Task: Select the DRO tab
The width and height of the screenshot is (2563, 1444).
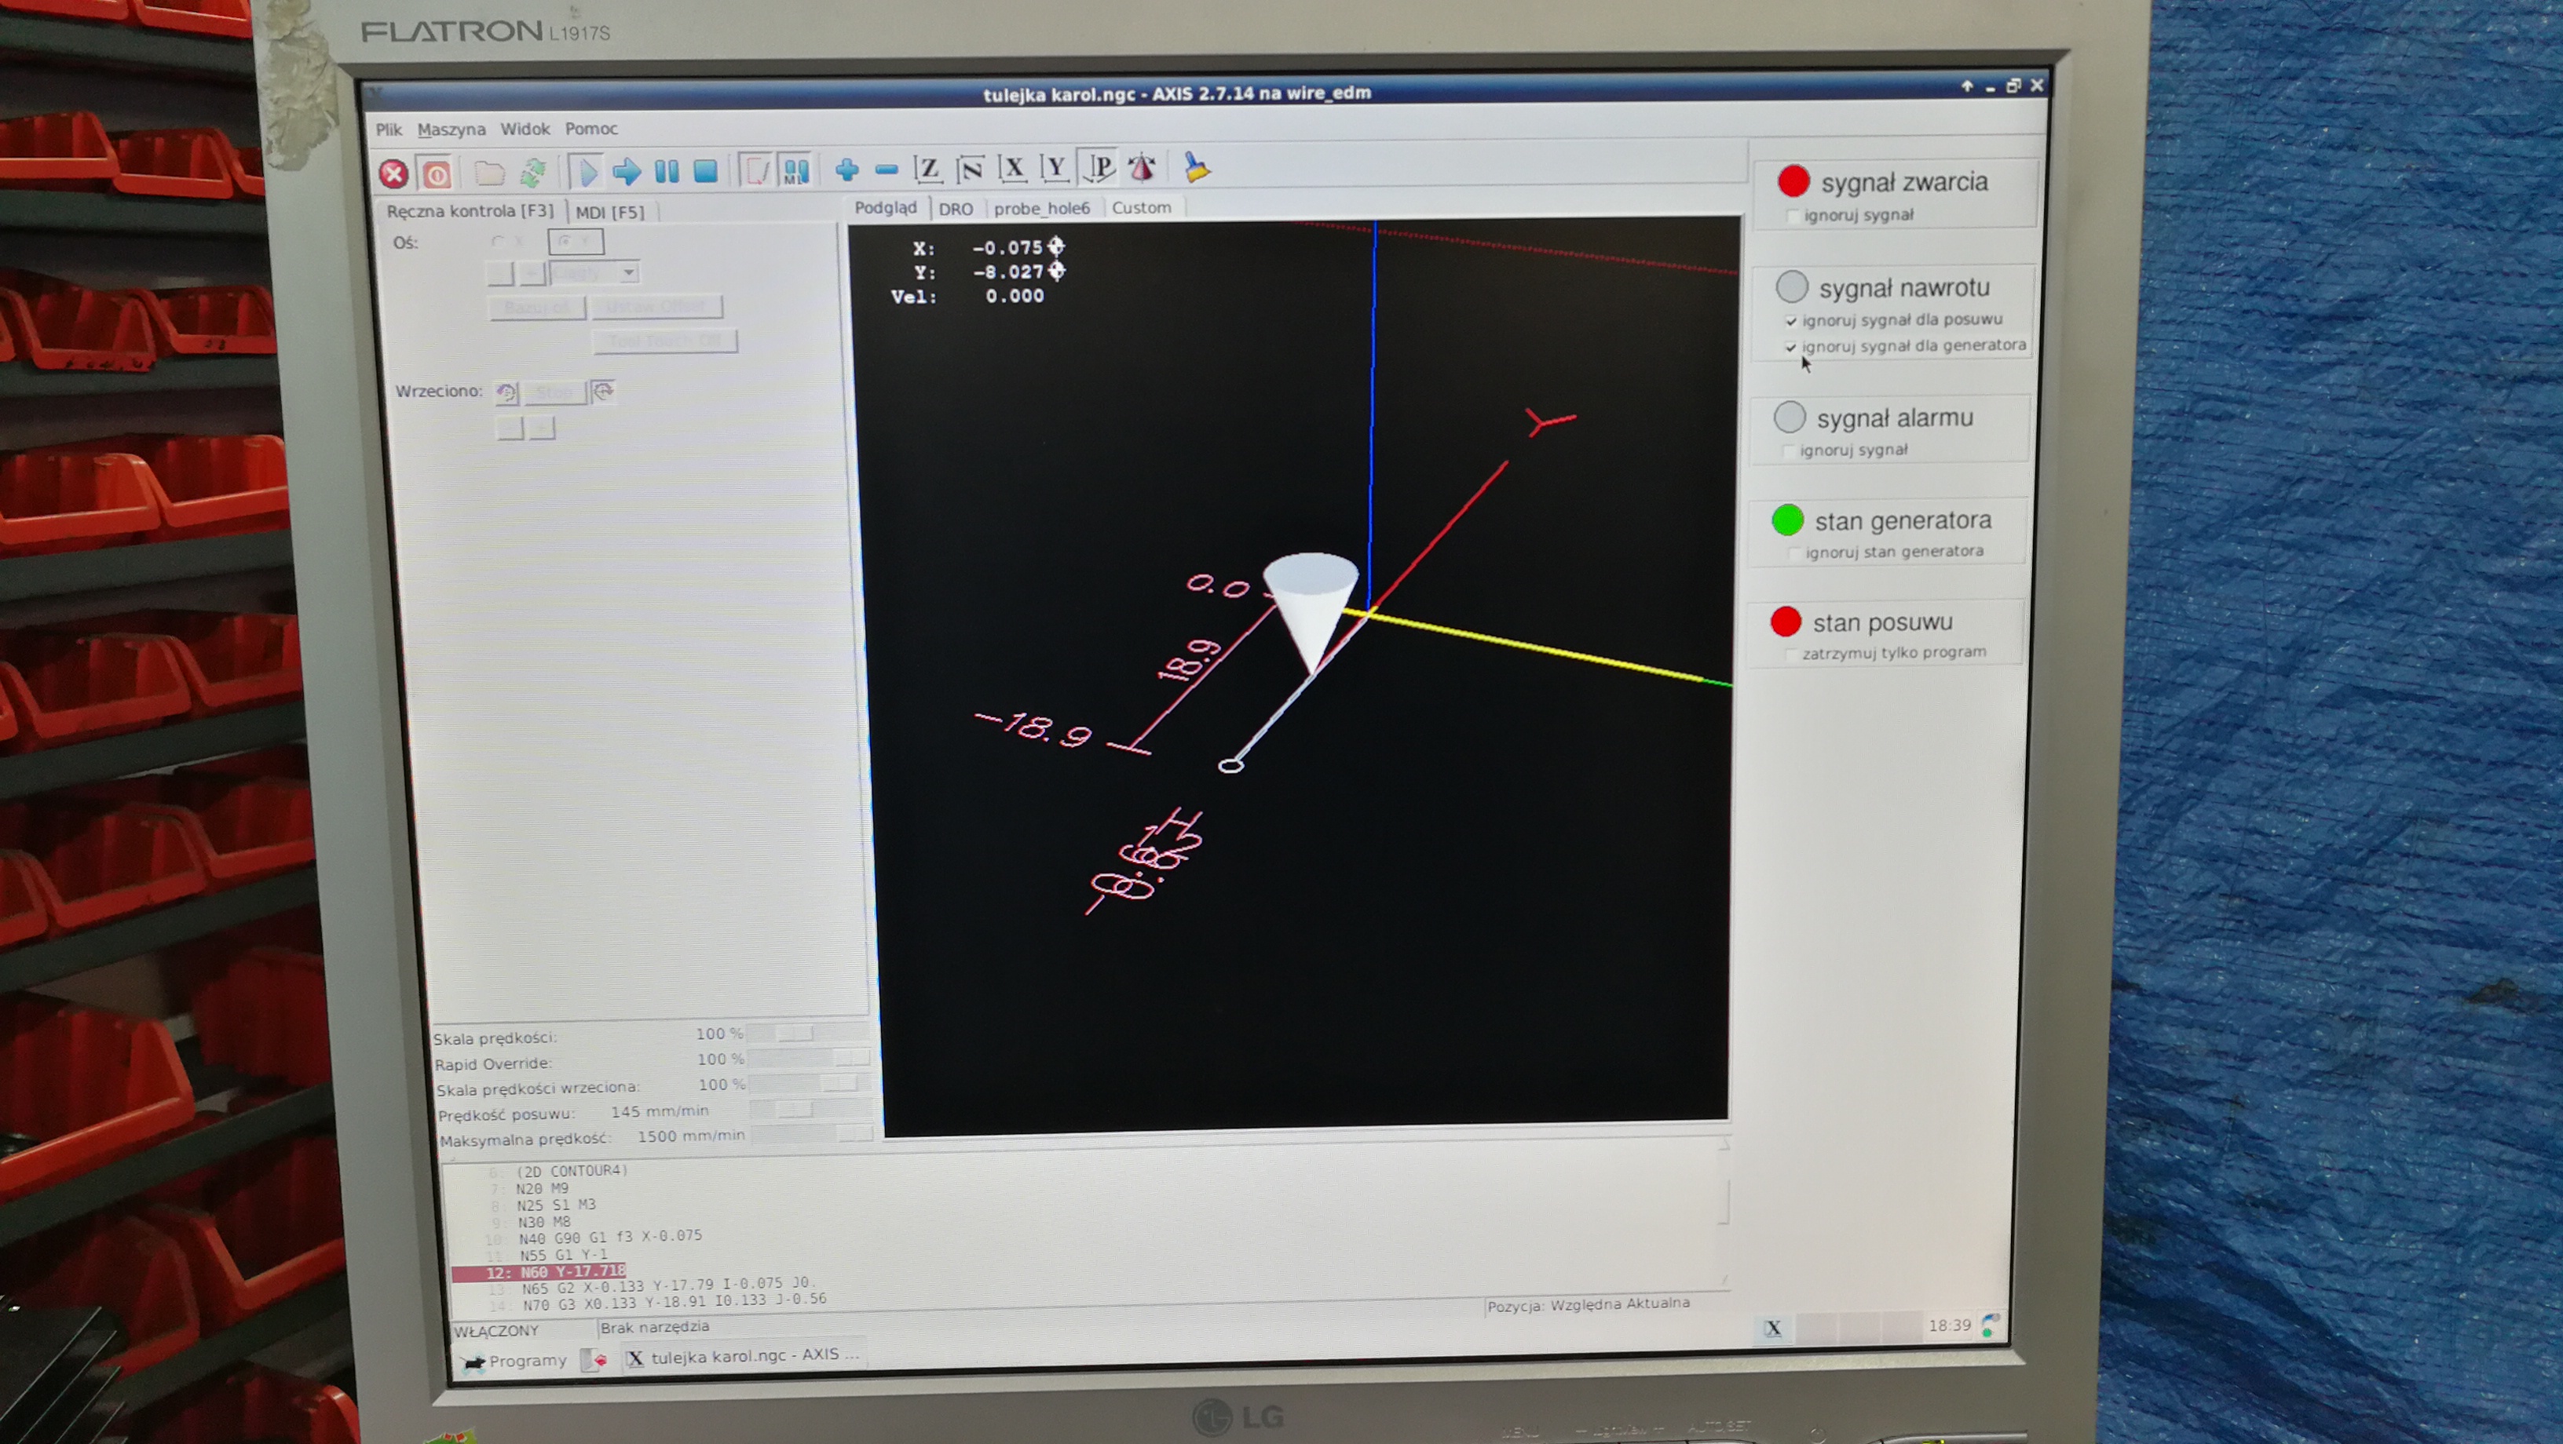Action: [x=955, y=209]
